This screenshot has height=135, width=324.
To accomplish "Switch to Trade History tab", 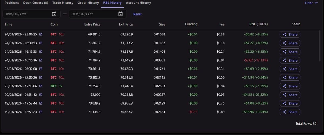I will (63, 3).
